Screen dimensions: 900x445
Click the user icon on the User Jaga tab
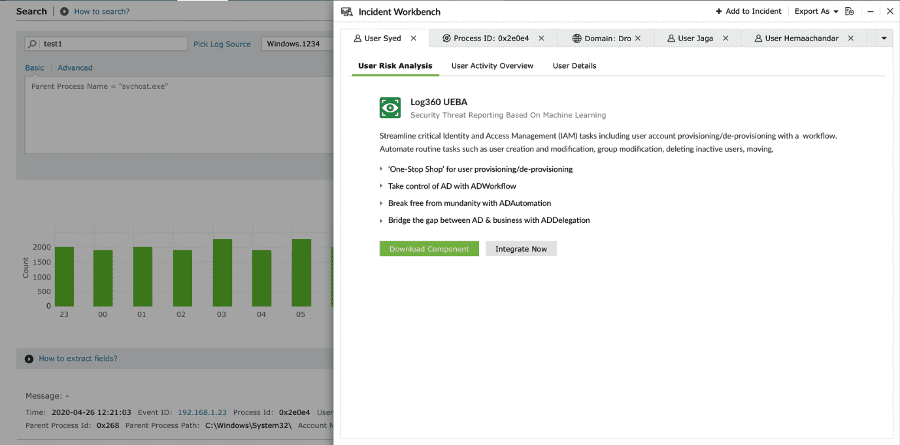671,39
